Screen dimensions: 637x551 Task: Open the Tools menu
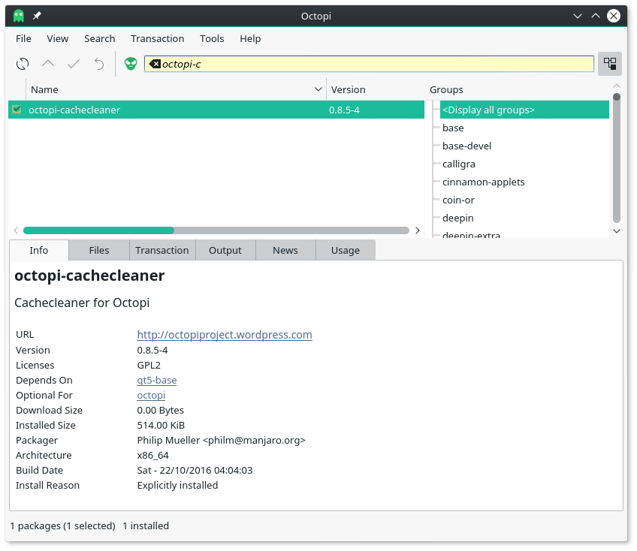click(212, 38)
